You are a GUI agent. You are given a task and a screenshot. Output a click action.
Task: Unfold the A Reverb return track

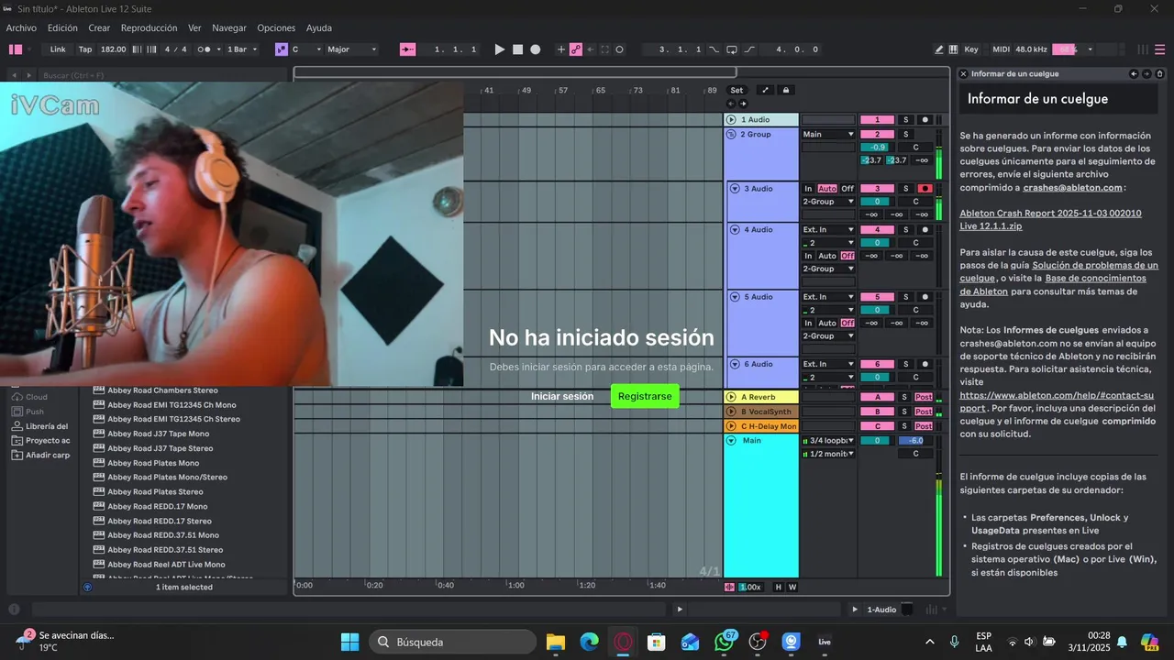coord(731,397)
